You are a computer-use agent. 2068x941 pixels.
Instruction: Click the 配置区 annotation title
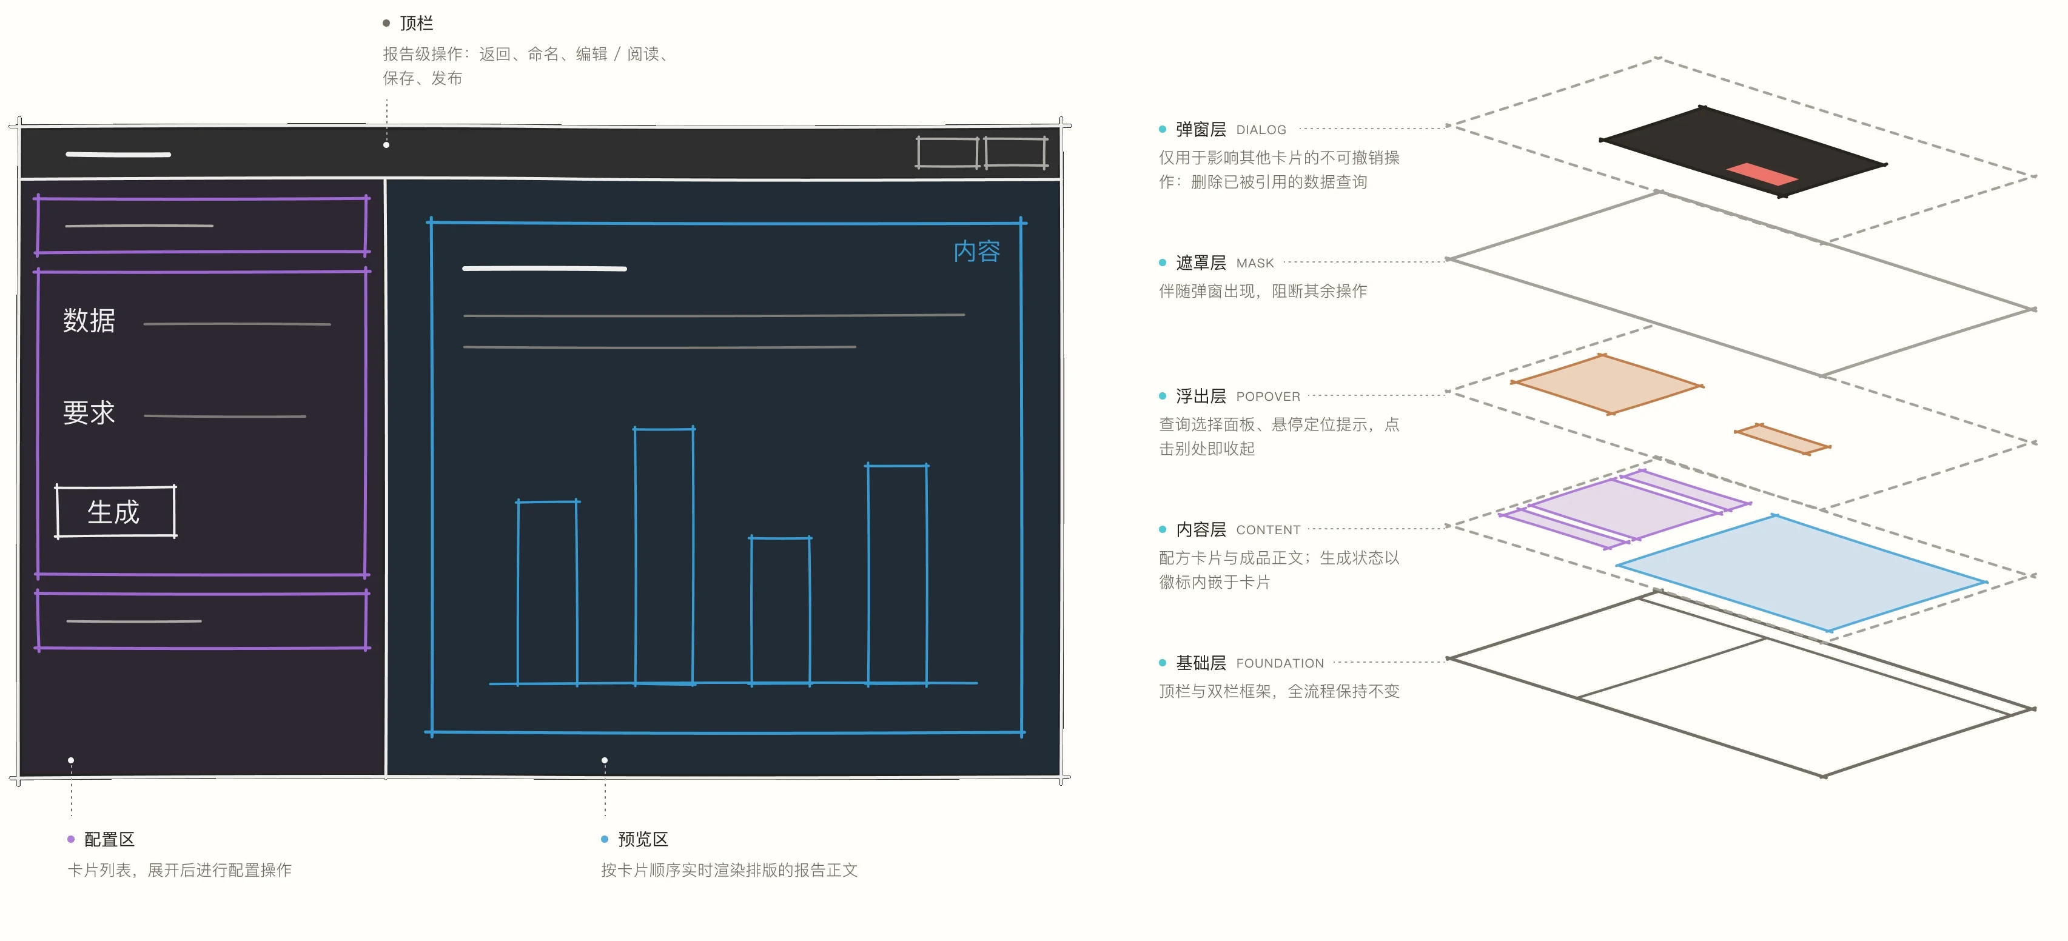coord(109,839)
